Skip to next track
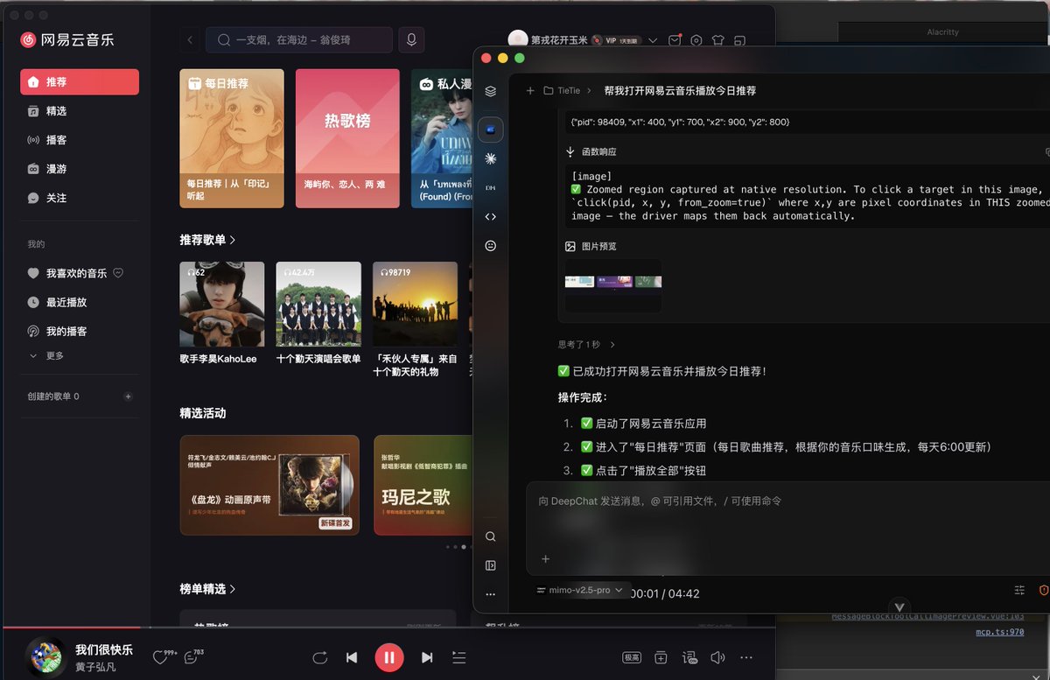Viewport: 1050px width, 680px height. tap(427, 657)
